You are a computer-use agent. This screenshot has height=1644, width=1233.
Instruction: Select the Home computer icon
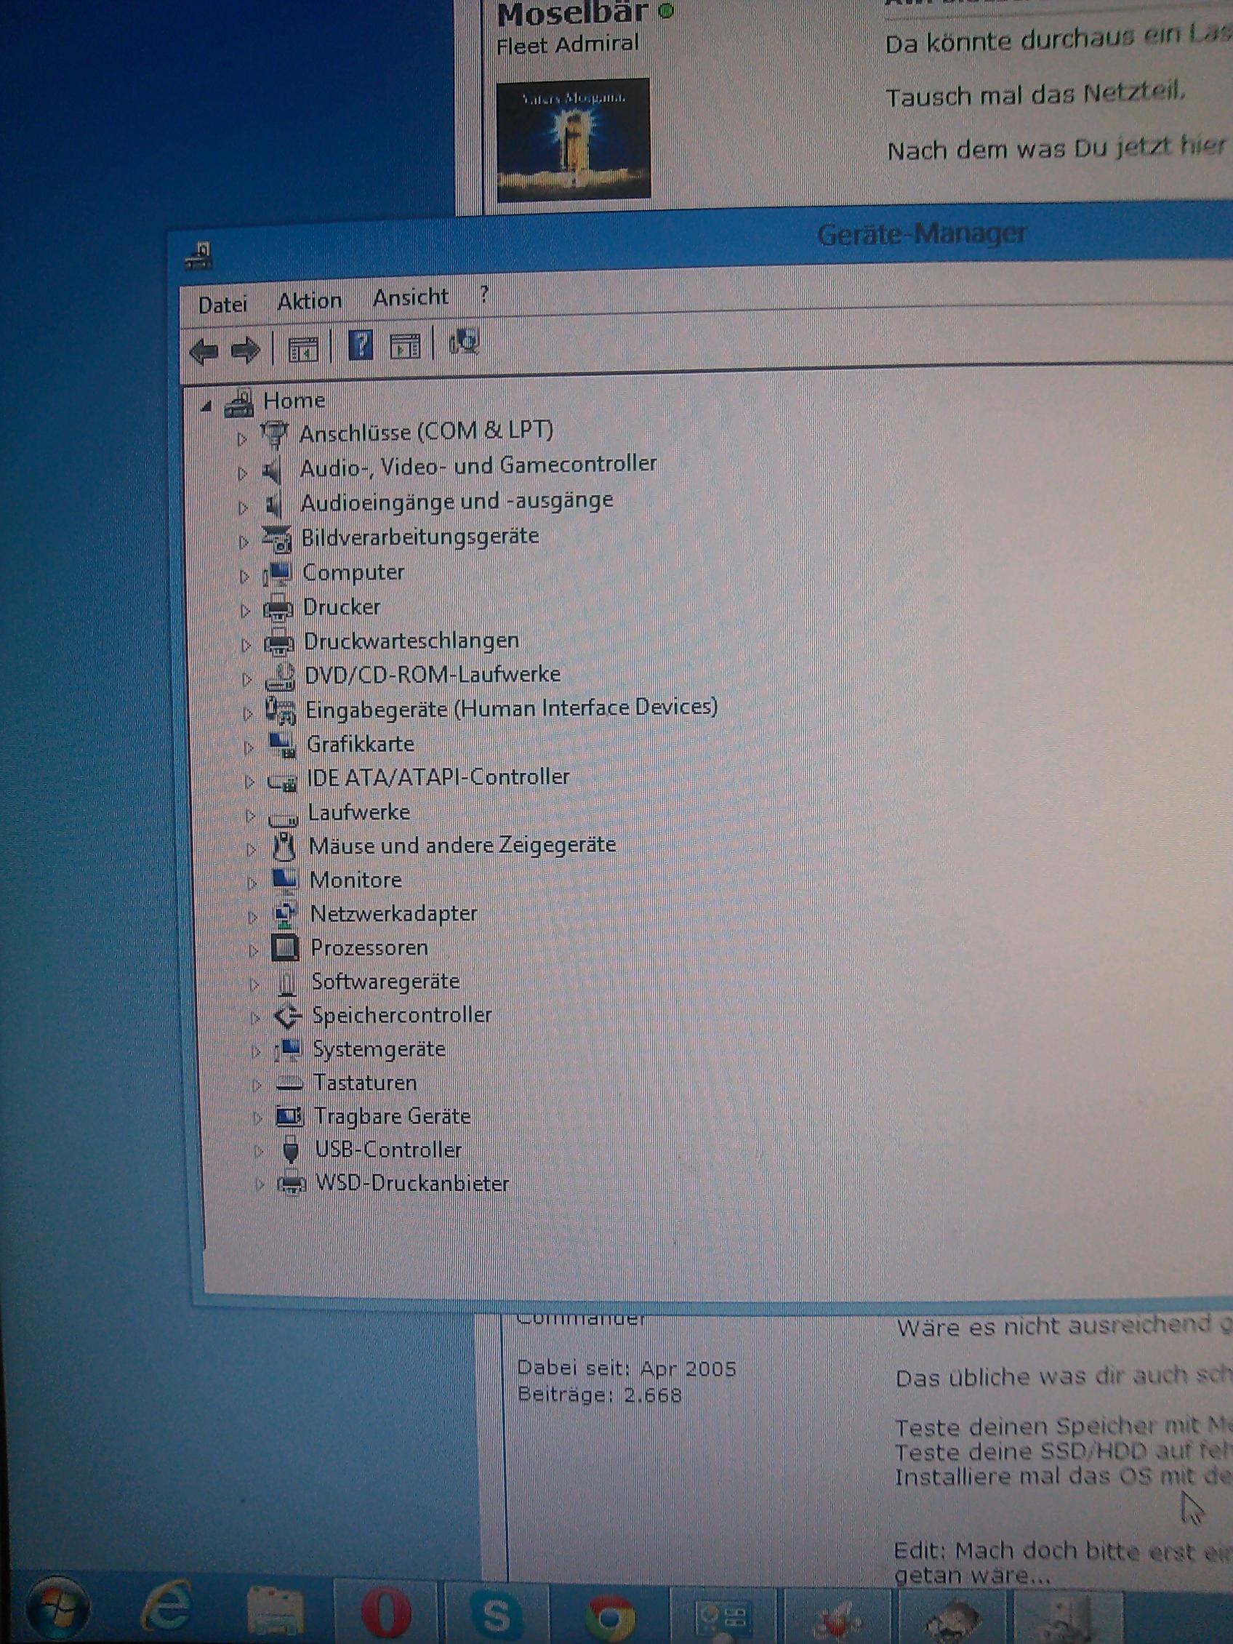click(238, 403)
